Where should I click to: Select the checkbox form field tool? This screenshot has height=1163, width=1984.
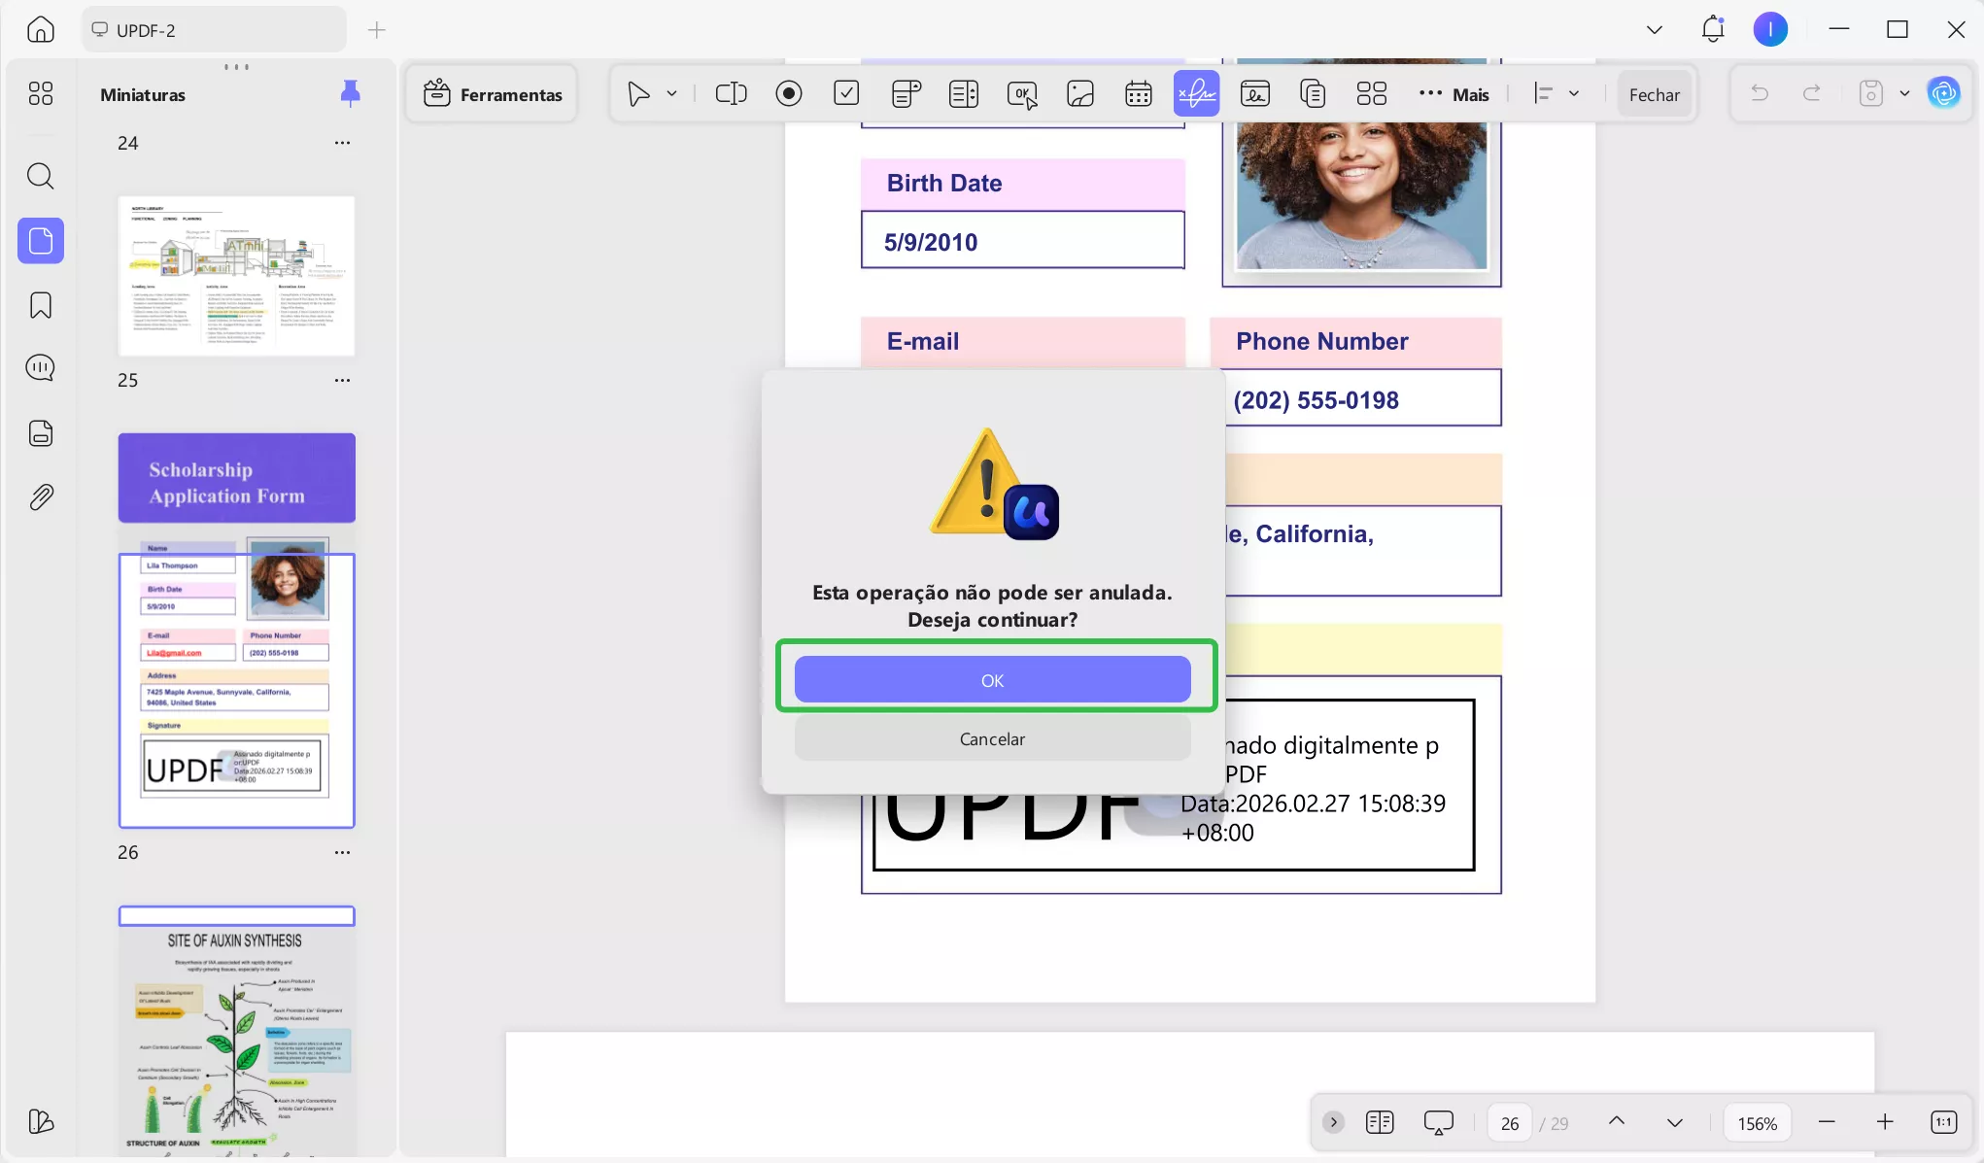(x=846, y=93)
